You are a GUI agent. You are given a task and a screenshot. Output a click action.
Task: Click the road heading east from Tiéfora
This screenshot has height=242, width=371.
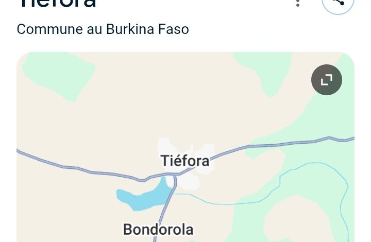(272, 144)
